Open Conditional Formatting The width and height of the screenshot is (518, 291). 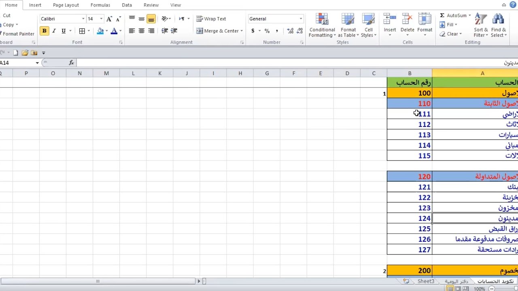(x=322, y=25)
